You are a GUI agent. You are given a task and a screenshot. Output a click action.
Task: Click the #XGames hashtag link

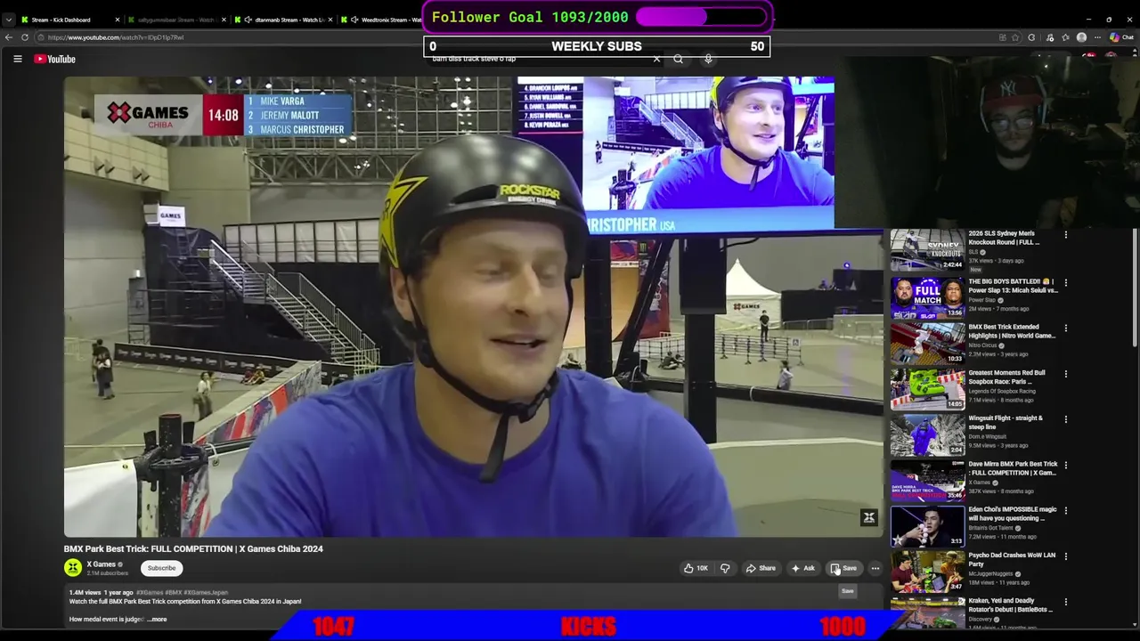[x=150, y=592]
